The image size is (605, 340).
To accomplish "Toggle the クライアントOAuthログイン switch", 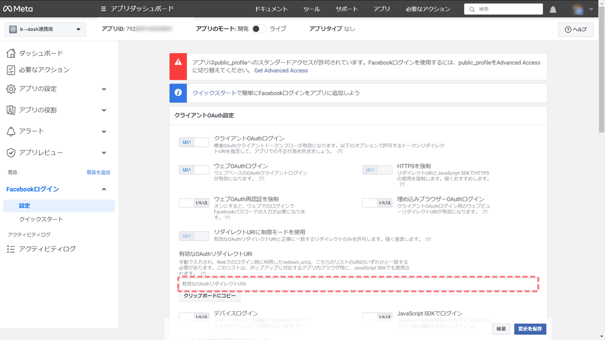I will pyautogui.click(x=194, y=142).
